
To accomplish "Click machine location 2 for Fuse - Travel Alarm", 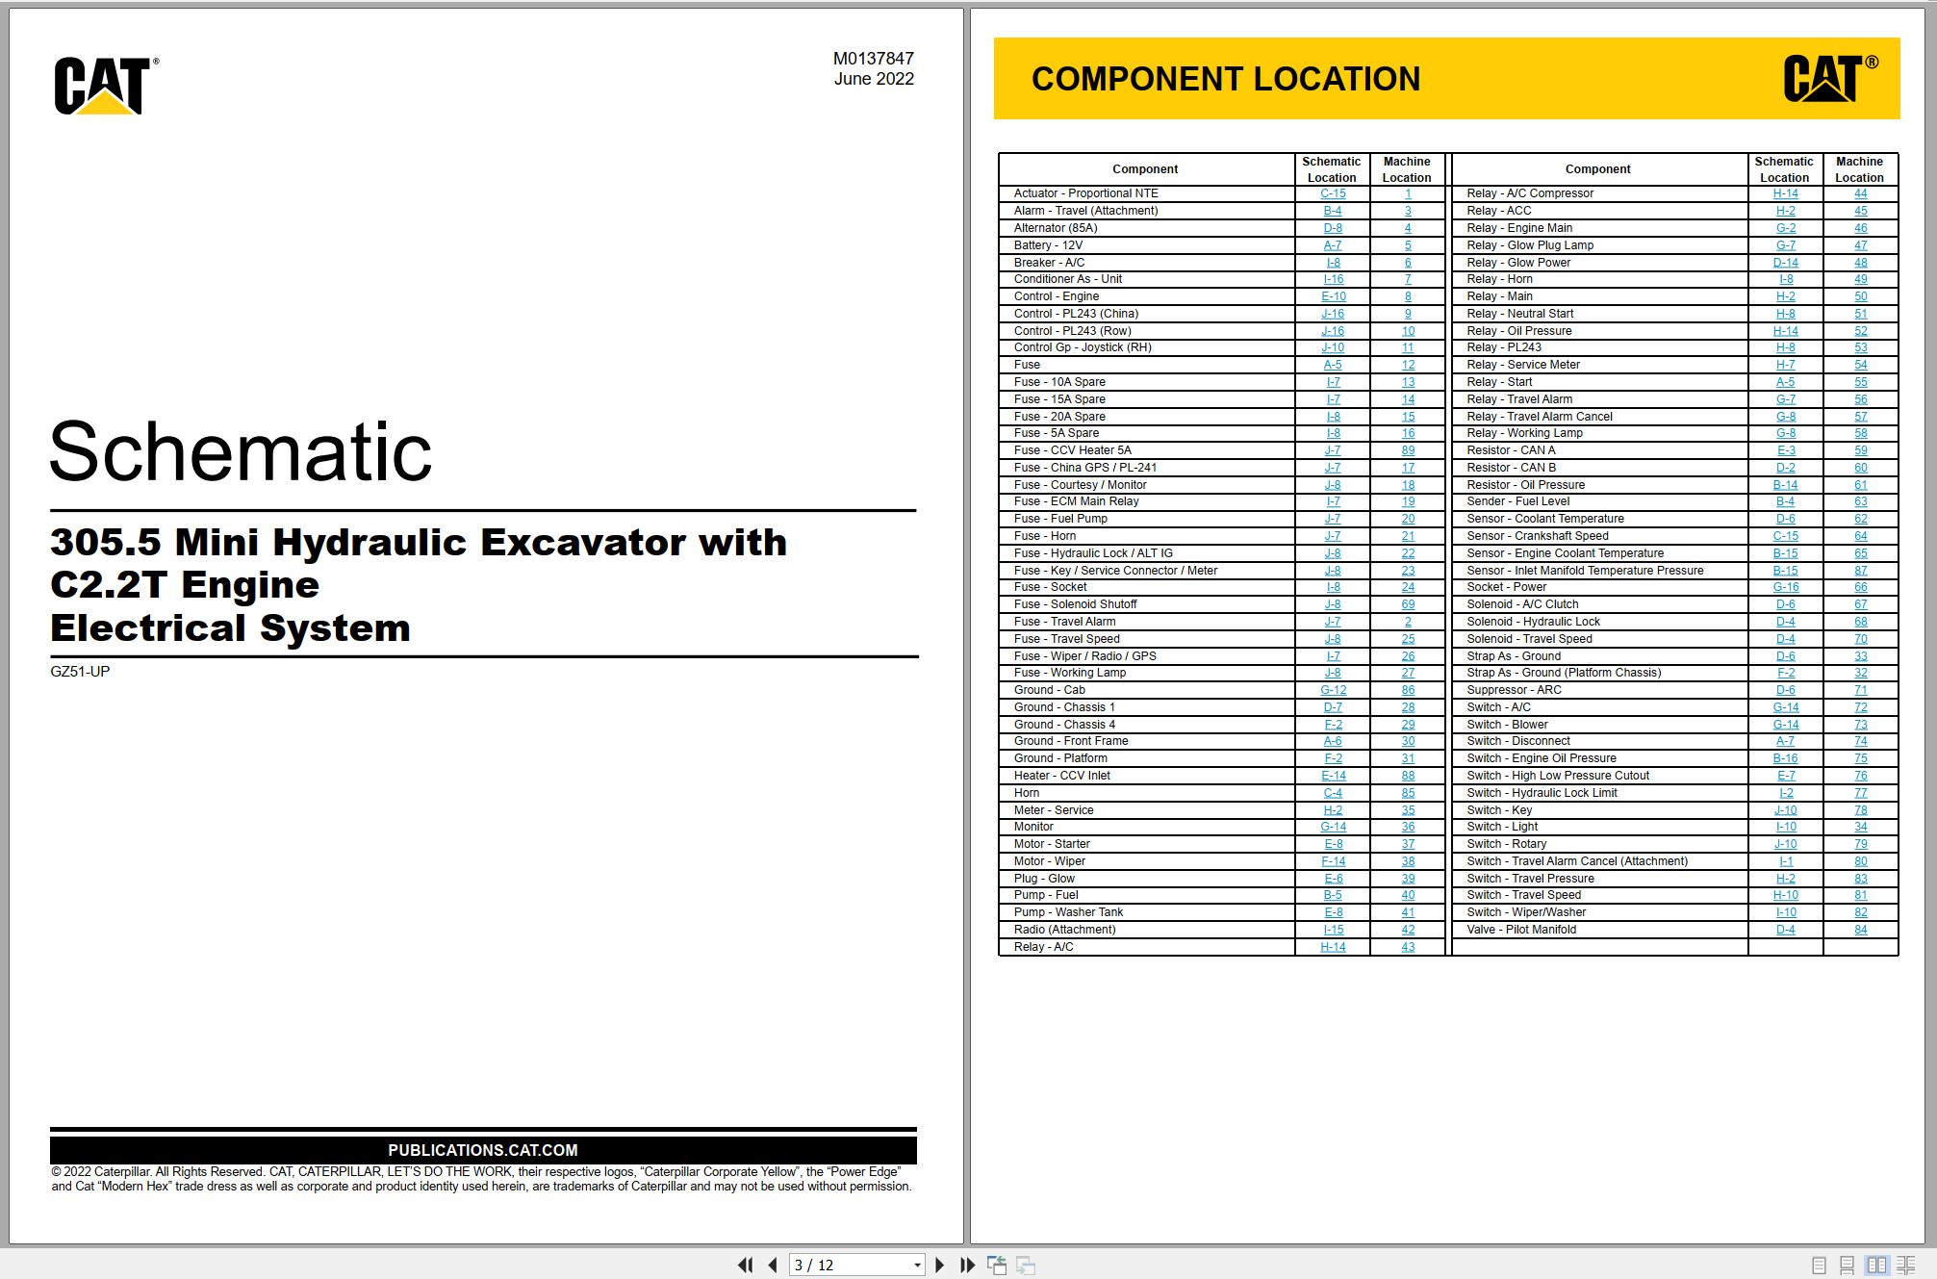I will click(1408, 622).
